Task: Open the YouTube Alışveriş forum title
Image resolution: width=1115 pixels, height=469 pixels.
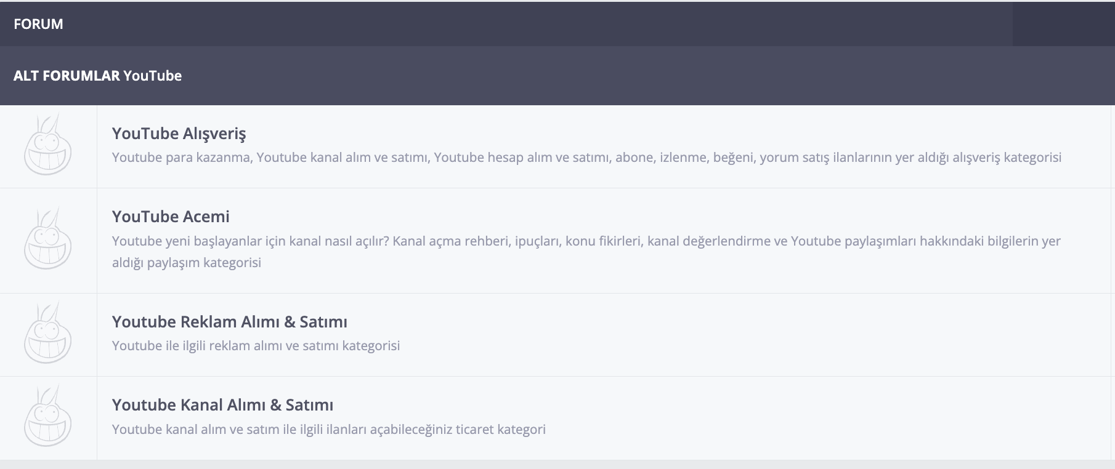Action: click(x=179, y=134)
